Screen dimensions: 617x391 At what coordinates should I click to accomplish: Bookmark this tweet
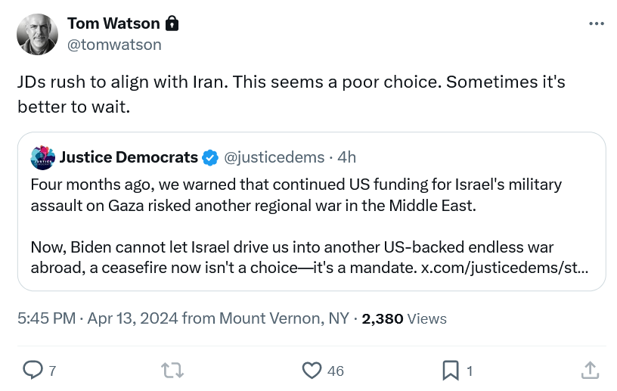point(451,370)
